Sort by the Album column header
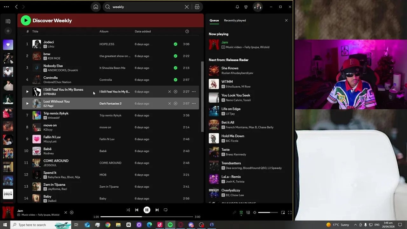Screen dimensions: 407x229 pos(104,31)
